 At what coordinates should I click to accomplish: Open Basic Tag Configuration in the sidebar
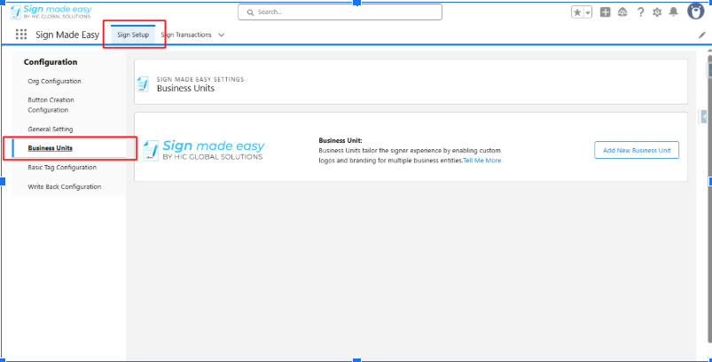click(62, 167)
